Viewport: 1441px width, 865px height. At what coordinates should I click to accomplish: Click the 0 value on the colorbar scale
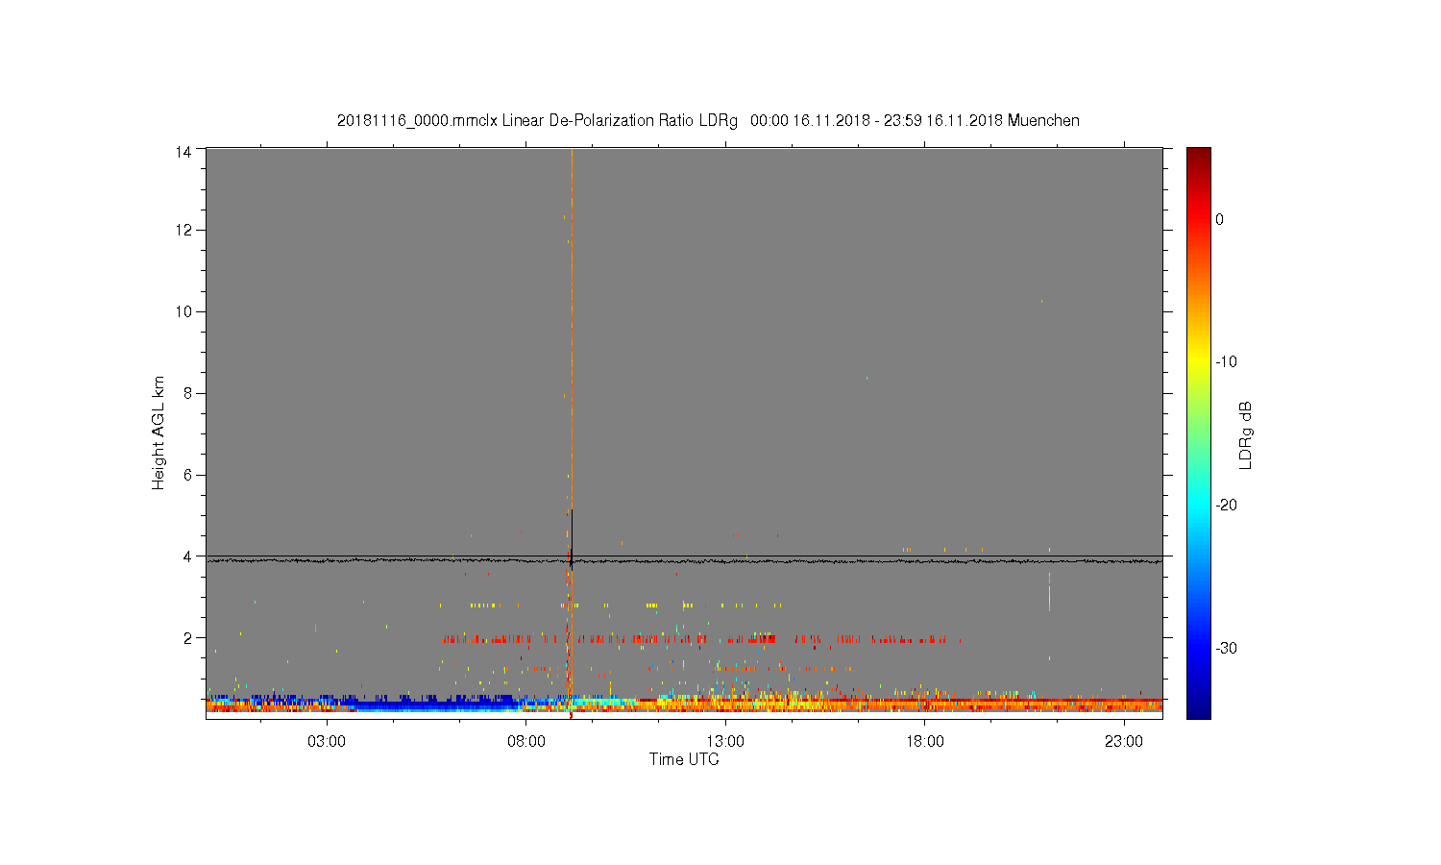click(1219, 219)
